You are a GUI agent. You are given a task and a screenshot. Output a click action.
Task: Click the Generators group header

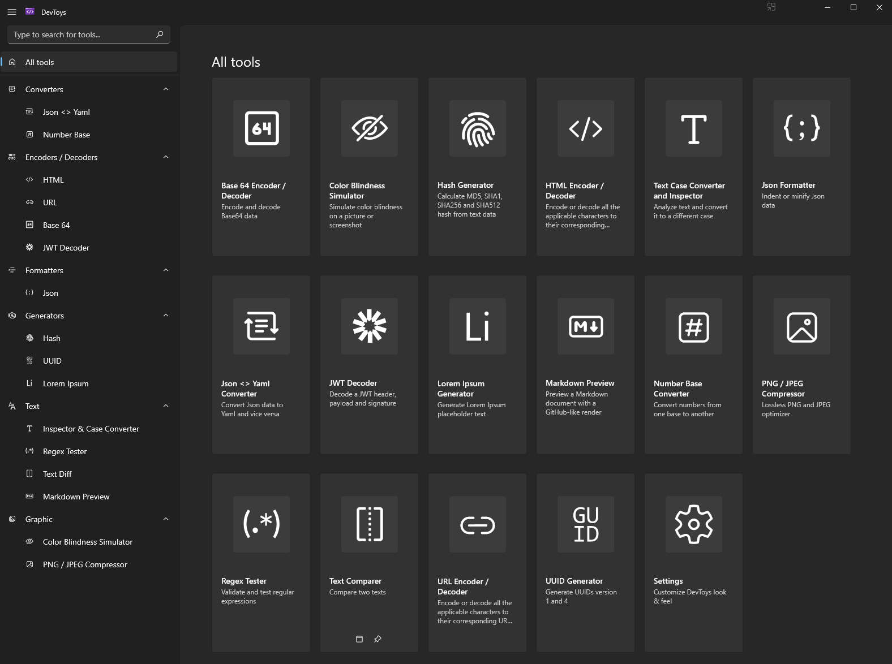click(89, 316)
